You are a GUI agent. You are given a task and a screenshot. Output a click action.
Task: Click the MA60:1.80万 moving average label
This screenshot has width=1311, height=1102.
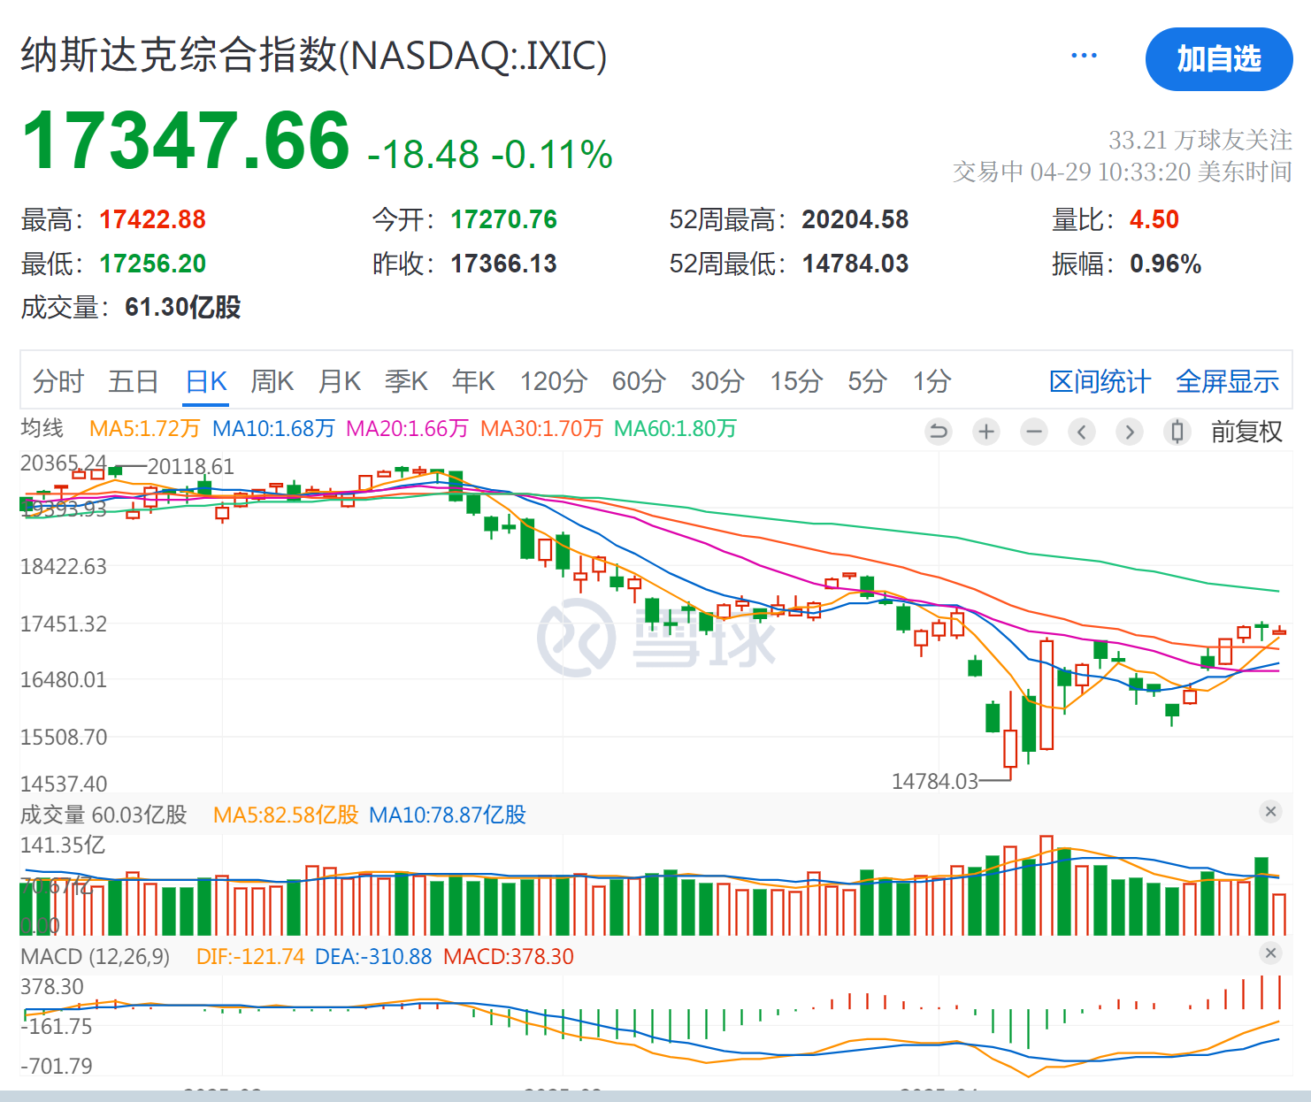tap(675, 429)
